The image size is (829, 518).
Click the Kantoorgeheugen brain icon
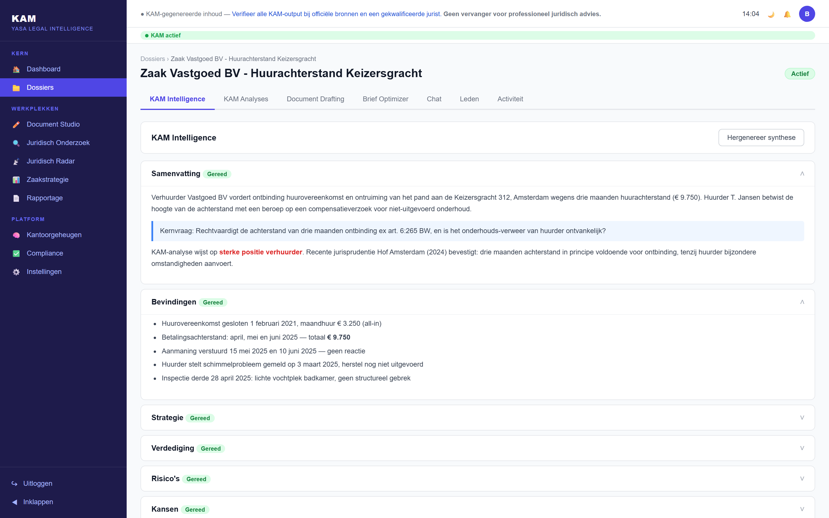[x=16, y=235]
